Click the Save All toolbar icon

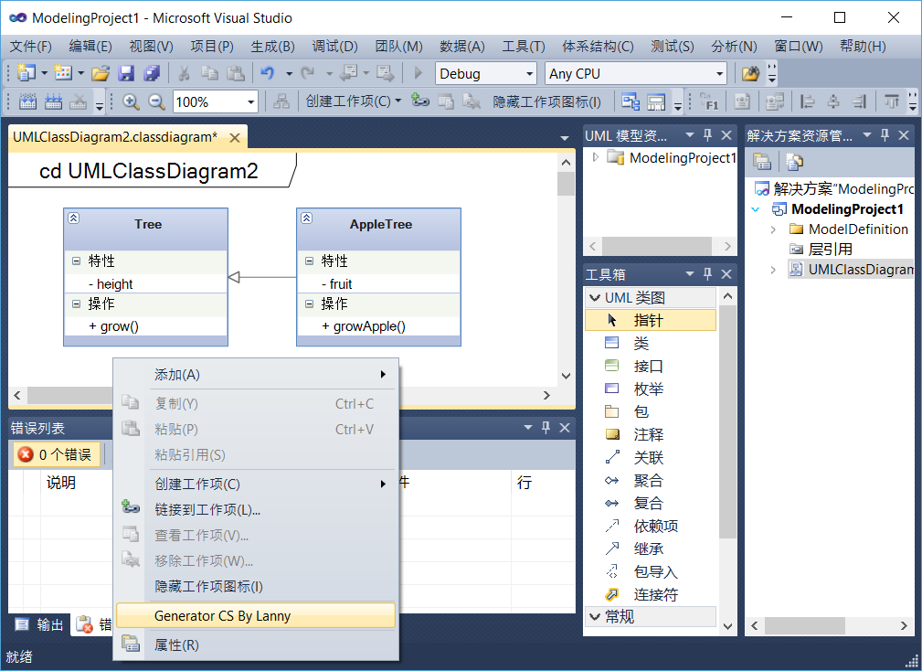(152, 73)
